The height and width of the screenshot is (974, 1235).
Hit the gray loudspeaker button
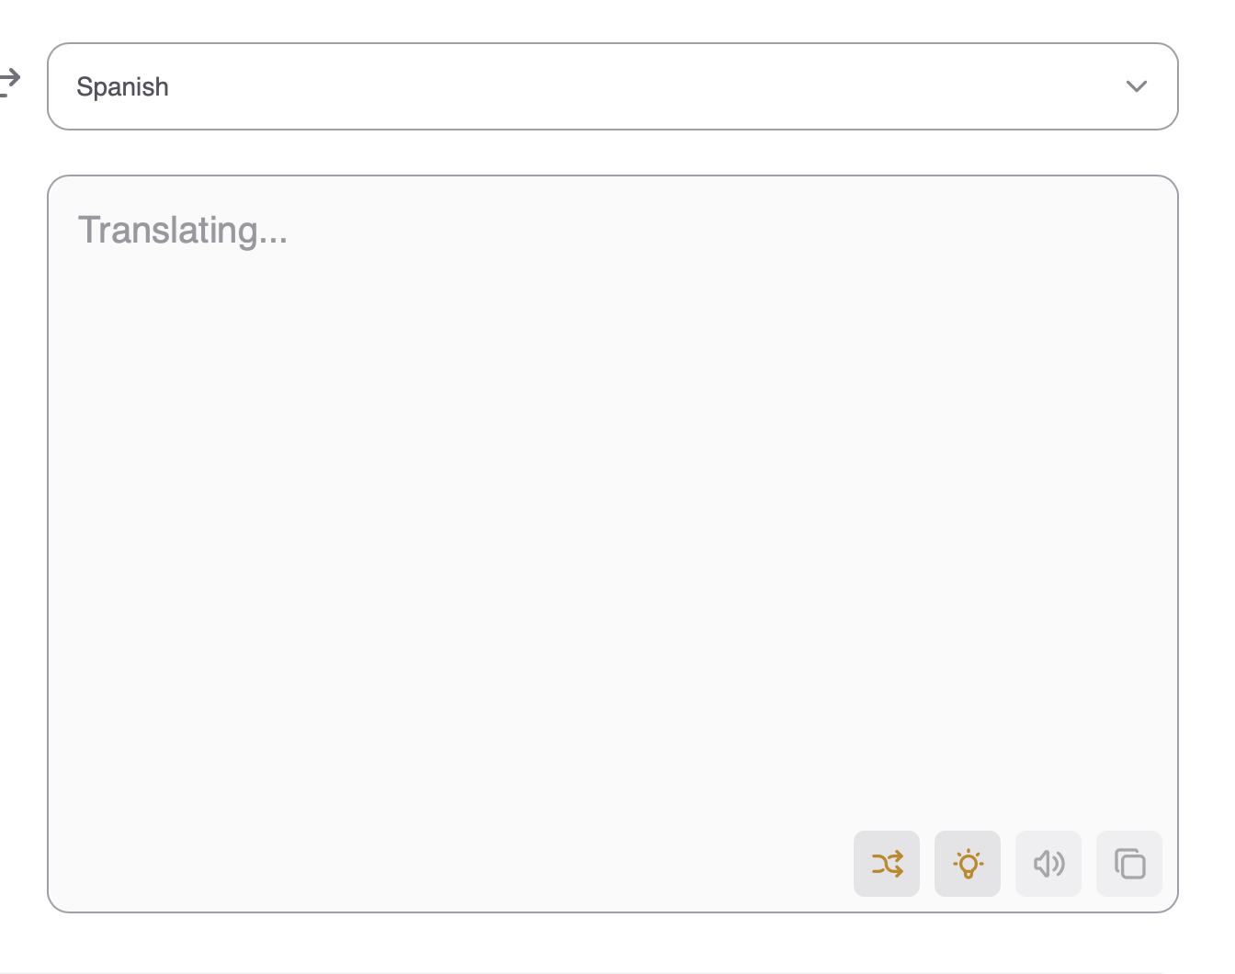point(1048,864)
